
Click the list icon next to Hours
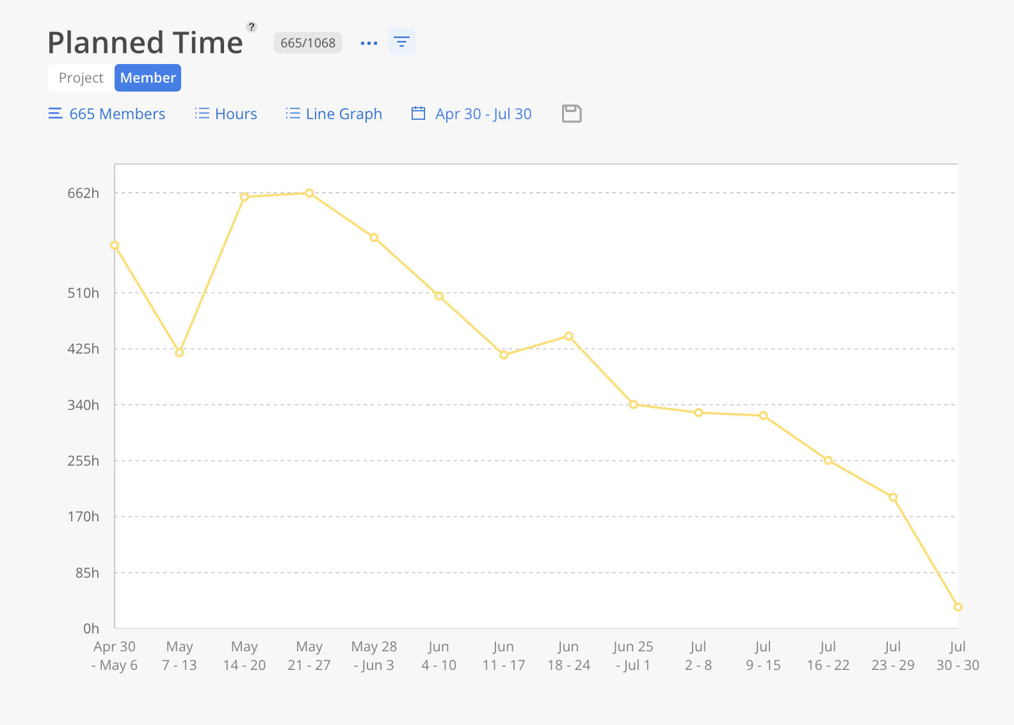[202, 113]
